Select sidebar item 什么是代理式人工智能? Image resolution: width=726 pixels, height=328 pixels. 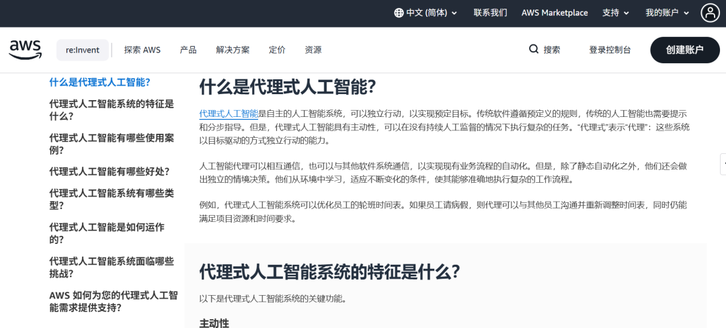click(x=100, y=83)
